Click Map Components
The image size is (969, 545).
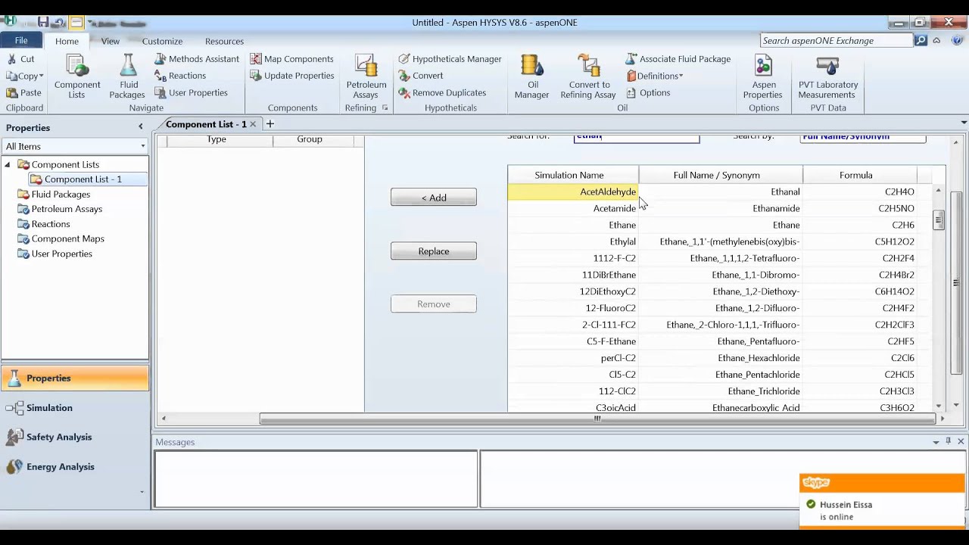(292, 59)
